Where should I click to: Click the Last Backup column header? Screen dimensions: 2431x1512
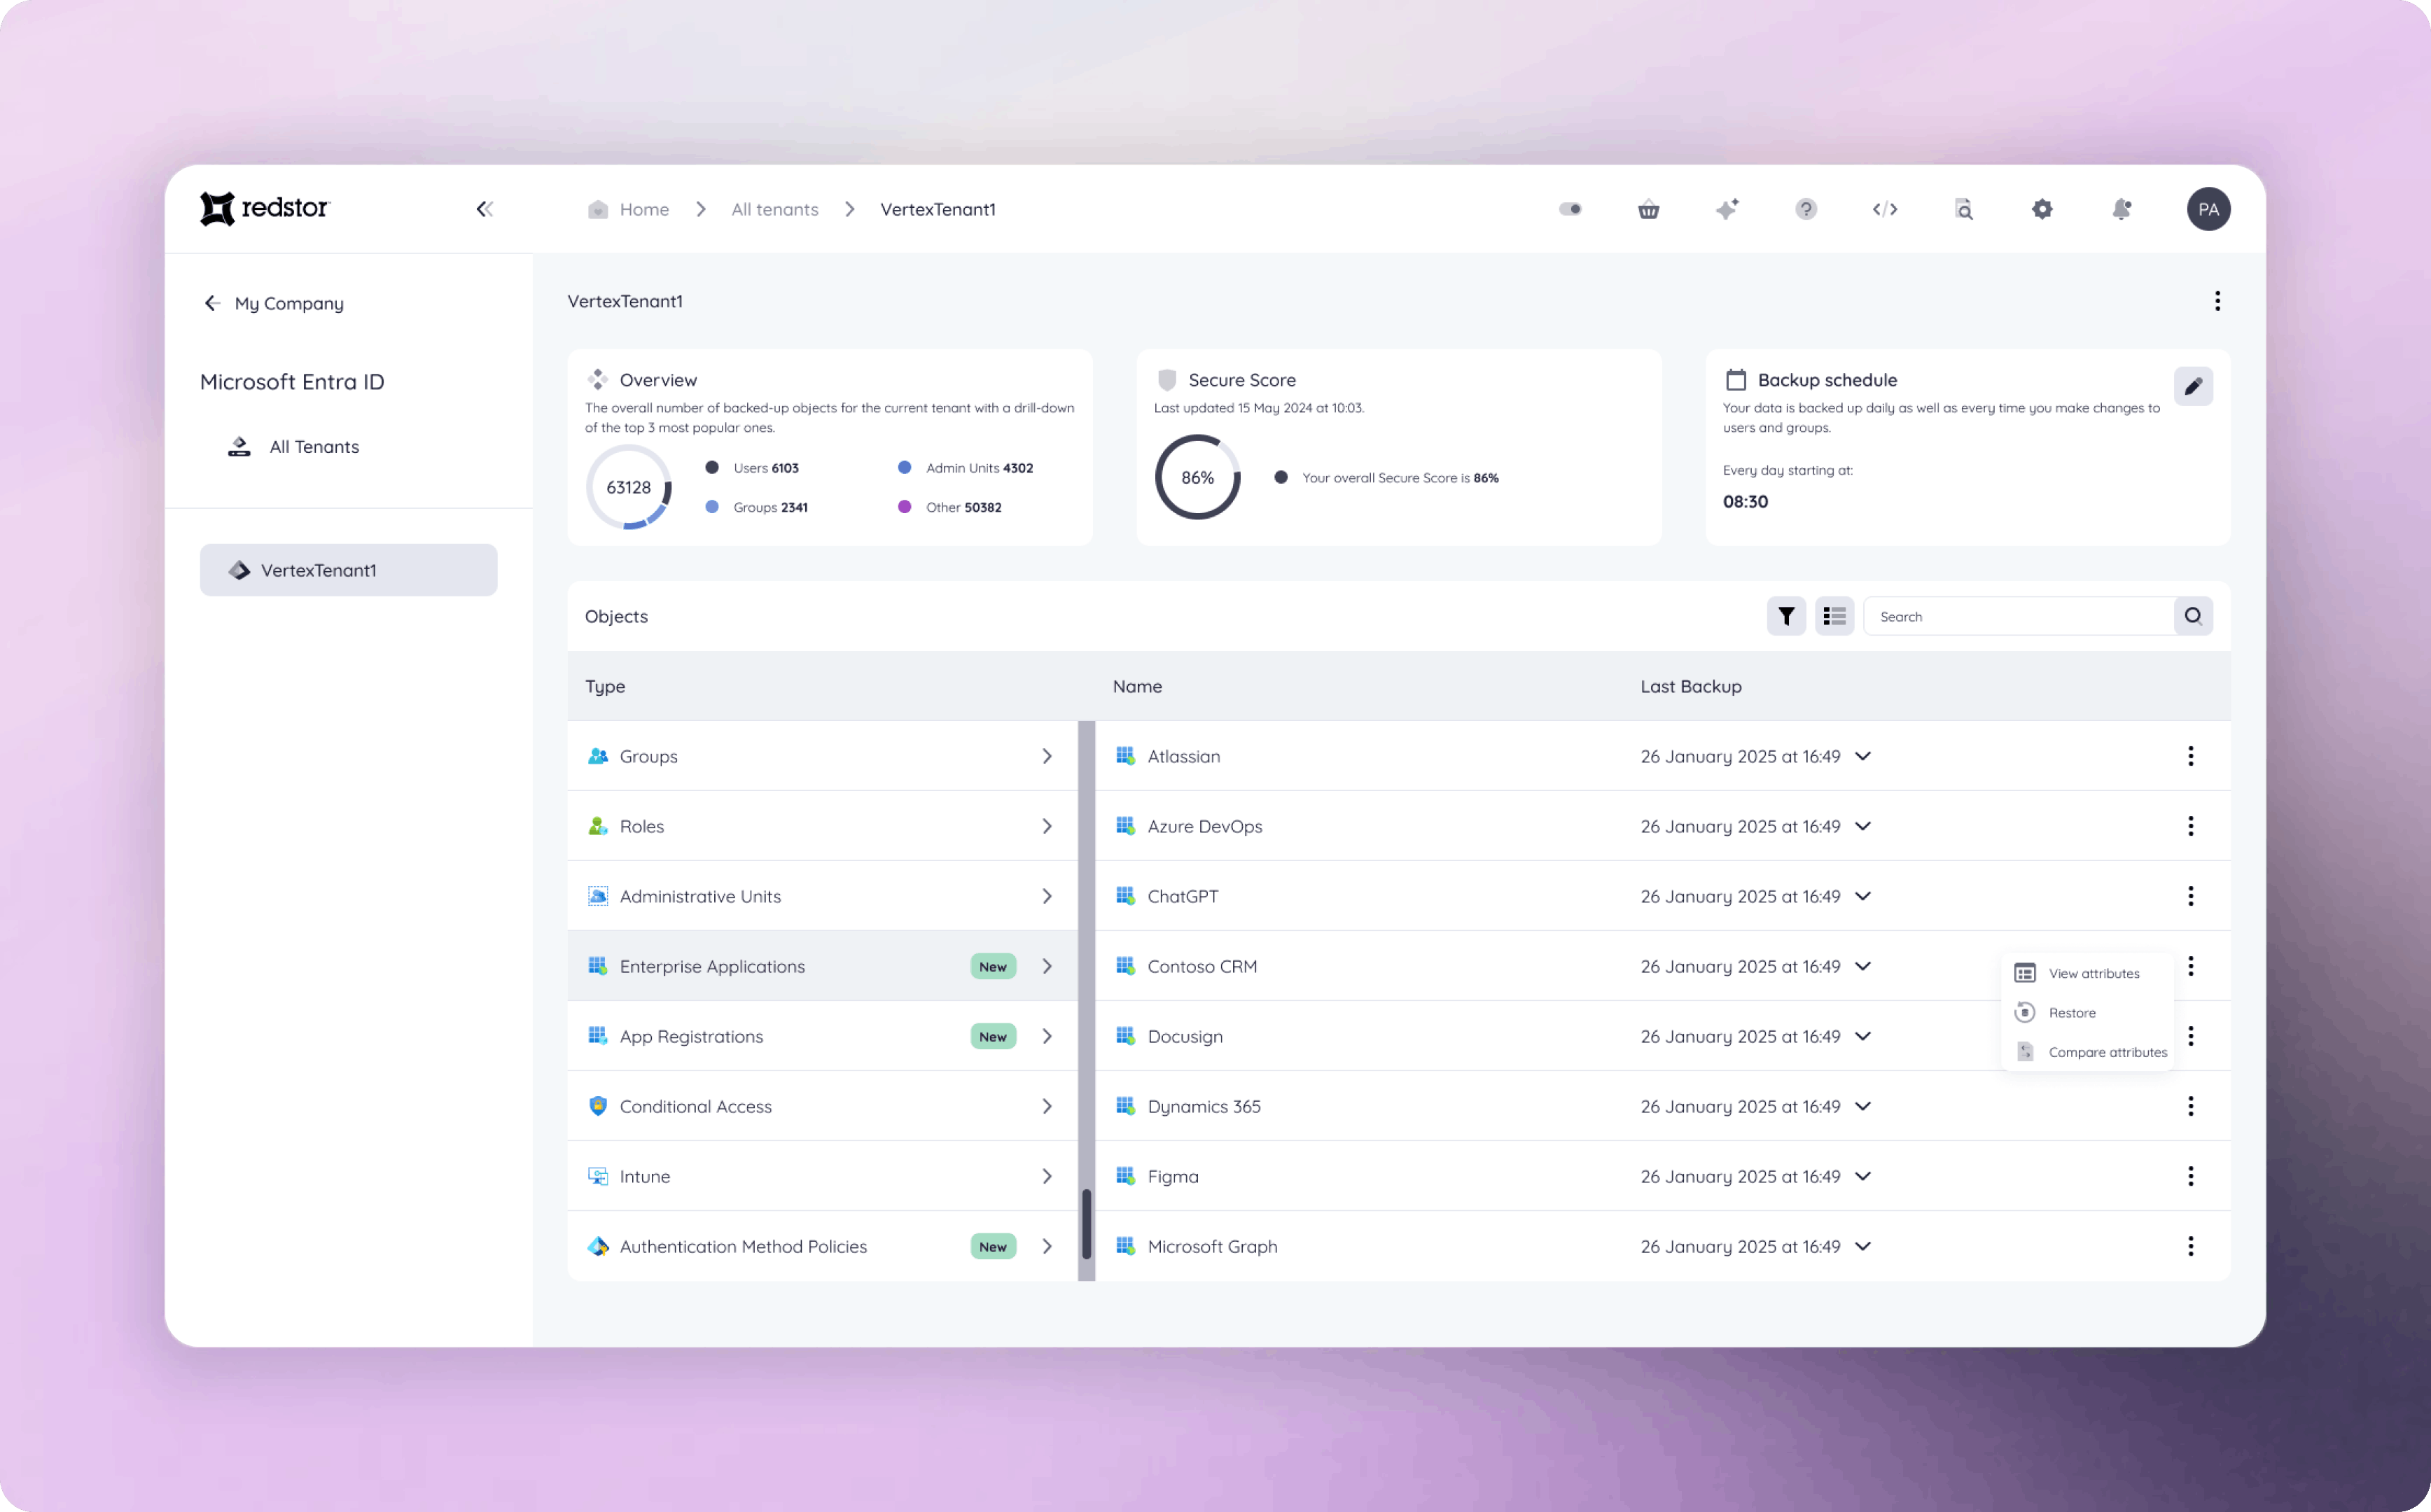click(x=1691, y=686)
